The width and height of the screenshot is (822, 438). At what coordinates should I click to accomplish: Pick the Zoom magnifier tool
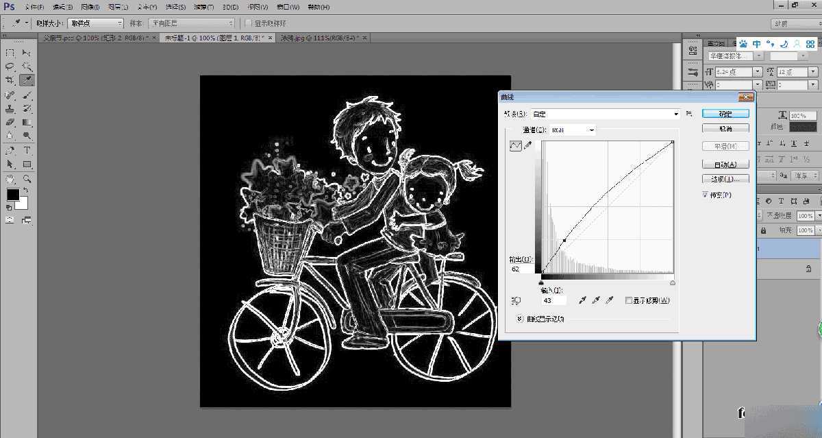pos(27,179)
